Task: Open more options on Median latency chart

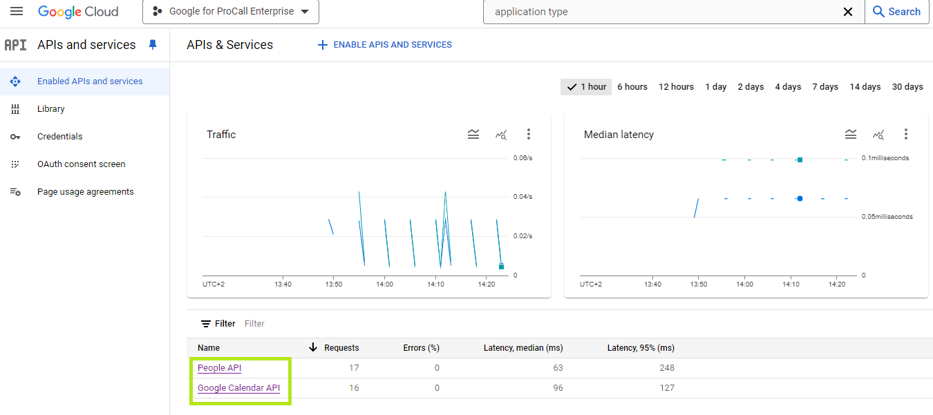Action: 906,134
